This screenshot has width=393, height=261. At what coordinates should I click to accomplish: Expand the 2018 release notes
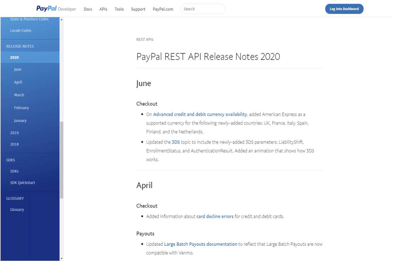pos(14,144)
